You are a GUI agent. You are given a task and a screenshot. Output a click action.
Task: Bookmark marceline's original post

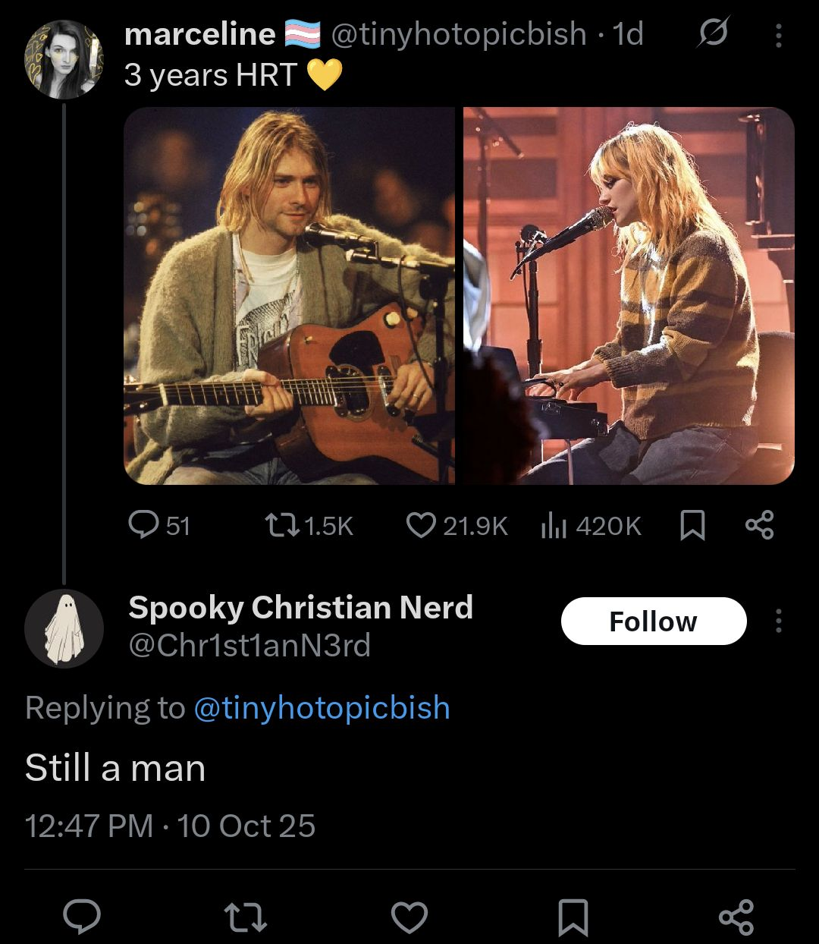[692, 525]
